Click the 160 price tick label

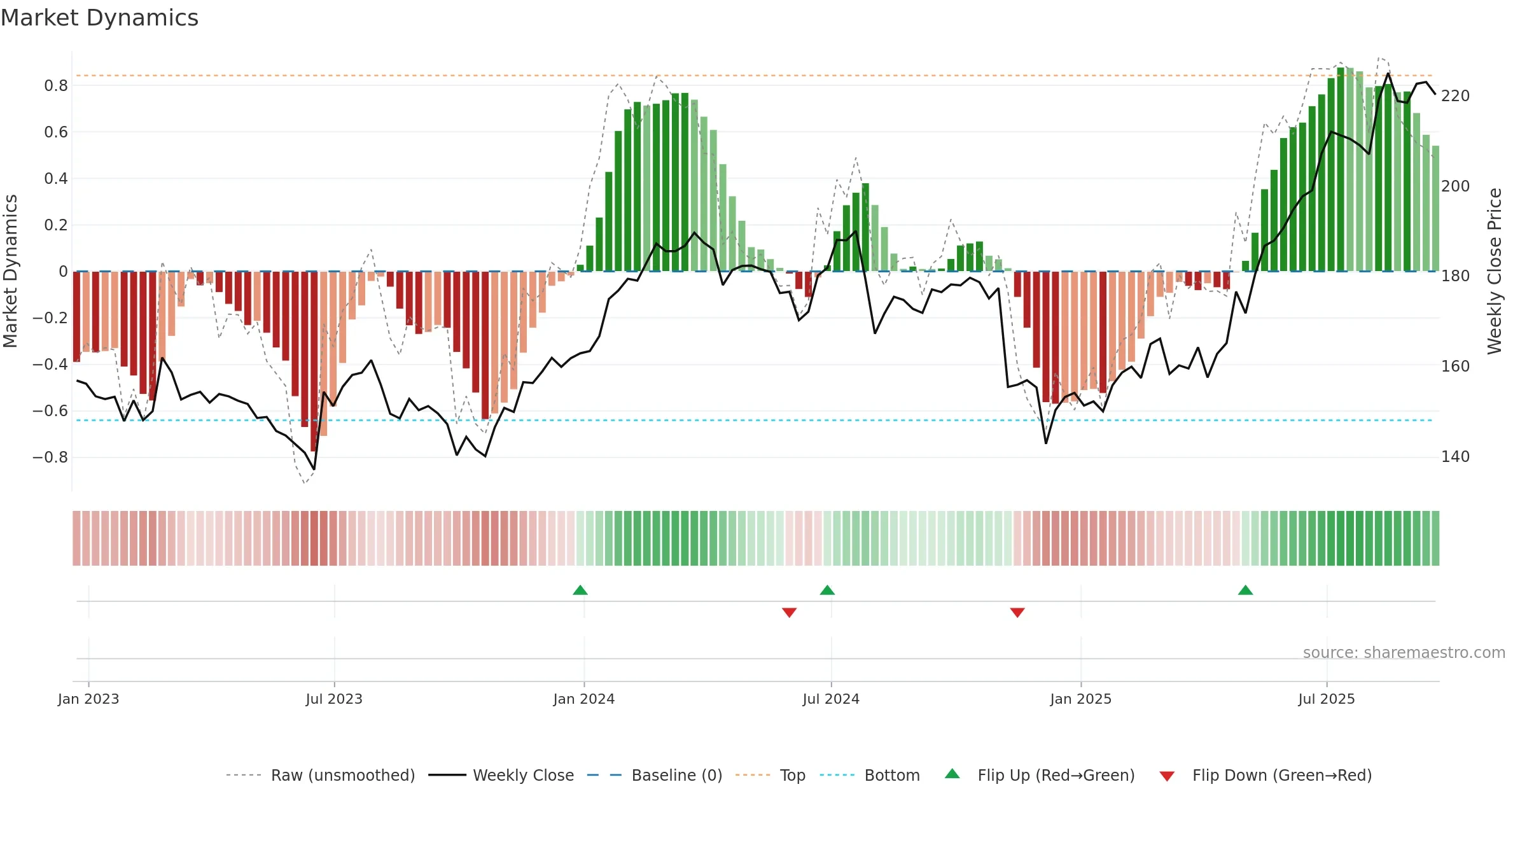[1456, 367]
